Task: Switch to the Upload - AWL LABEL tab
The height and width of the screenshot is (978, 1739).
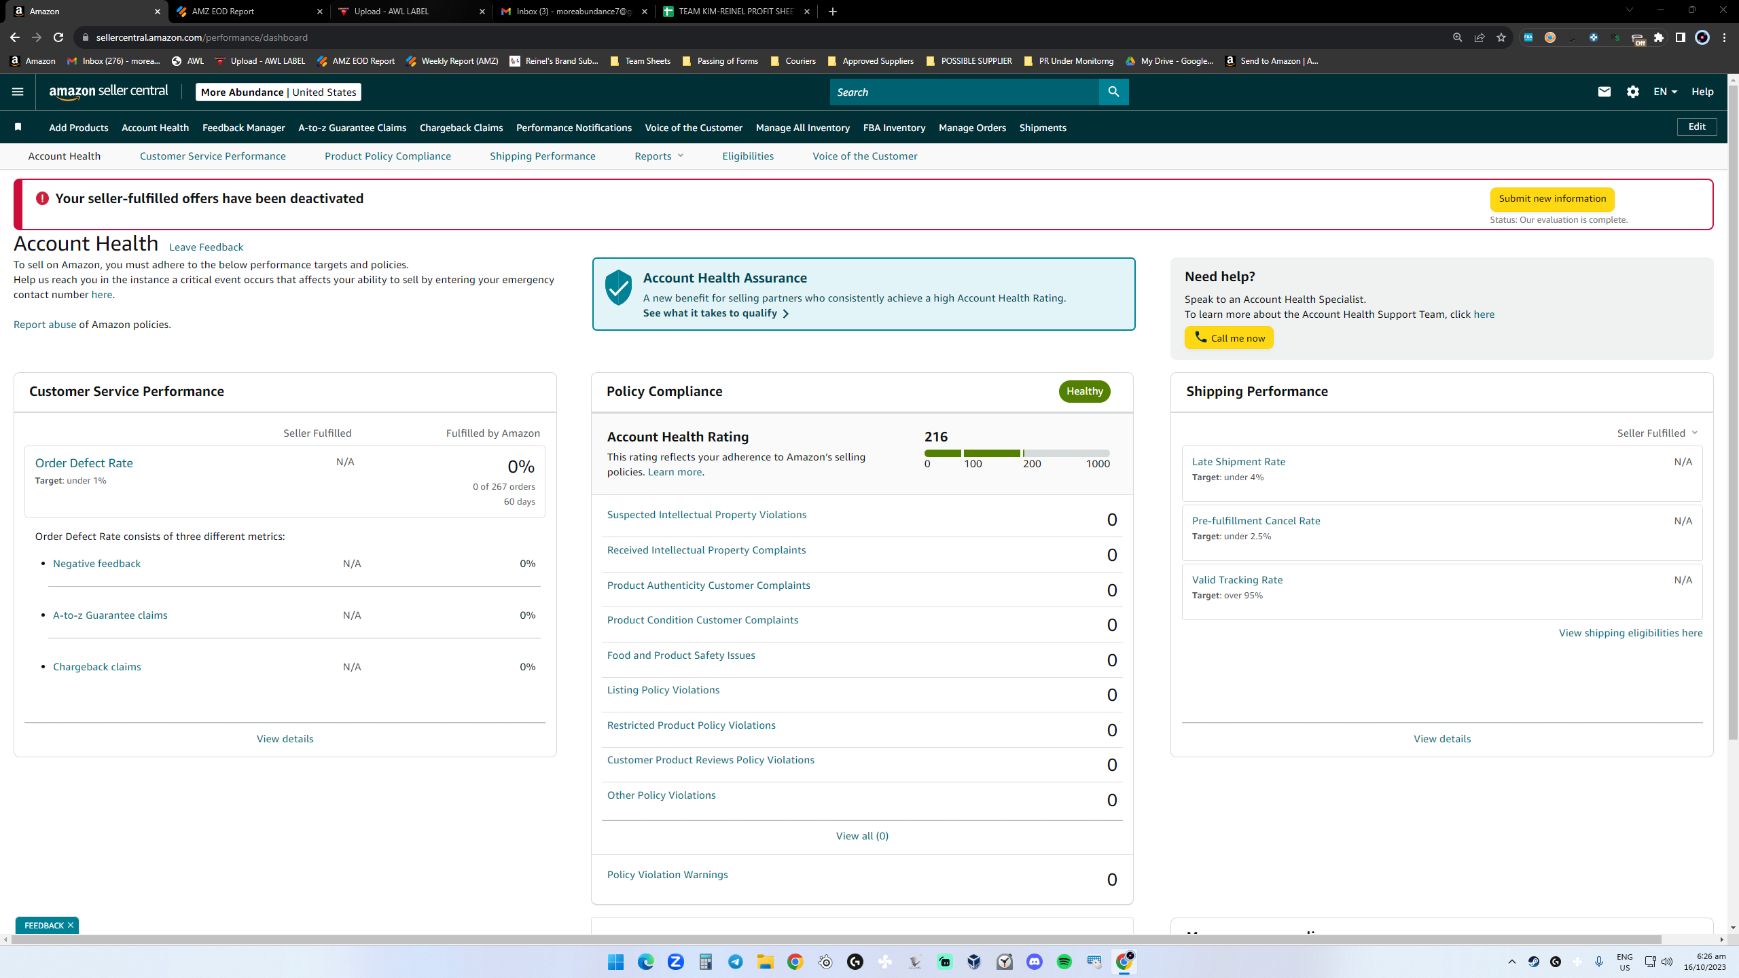Action: pyautogui.click(x=411, y=12)
